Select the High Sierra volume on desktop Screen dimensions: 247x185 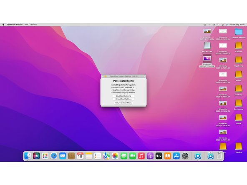pos(239,62)
